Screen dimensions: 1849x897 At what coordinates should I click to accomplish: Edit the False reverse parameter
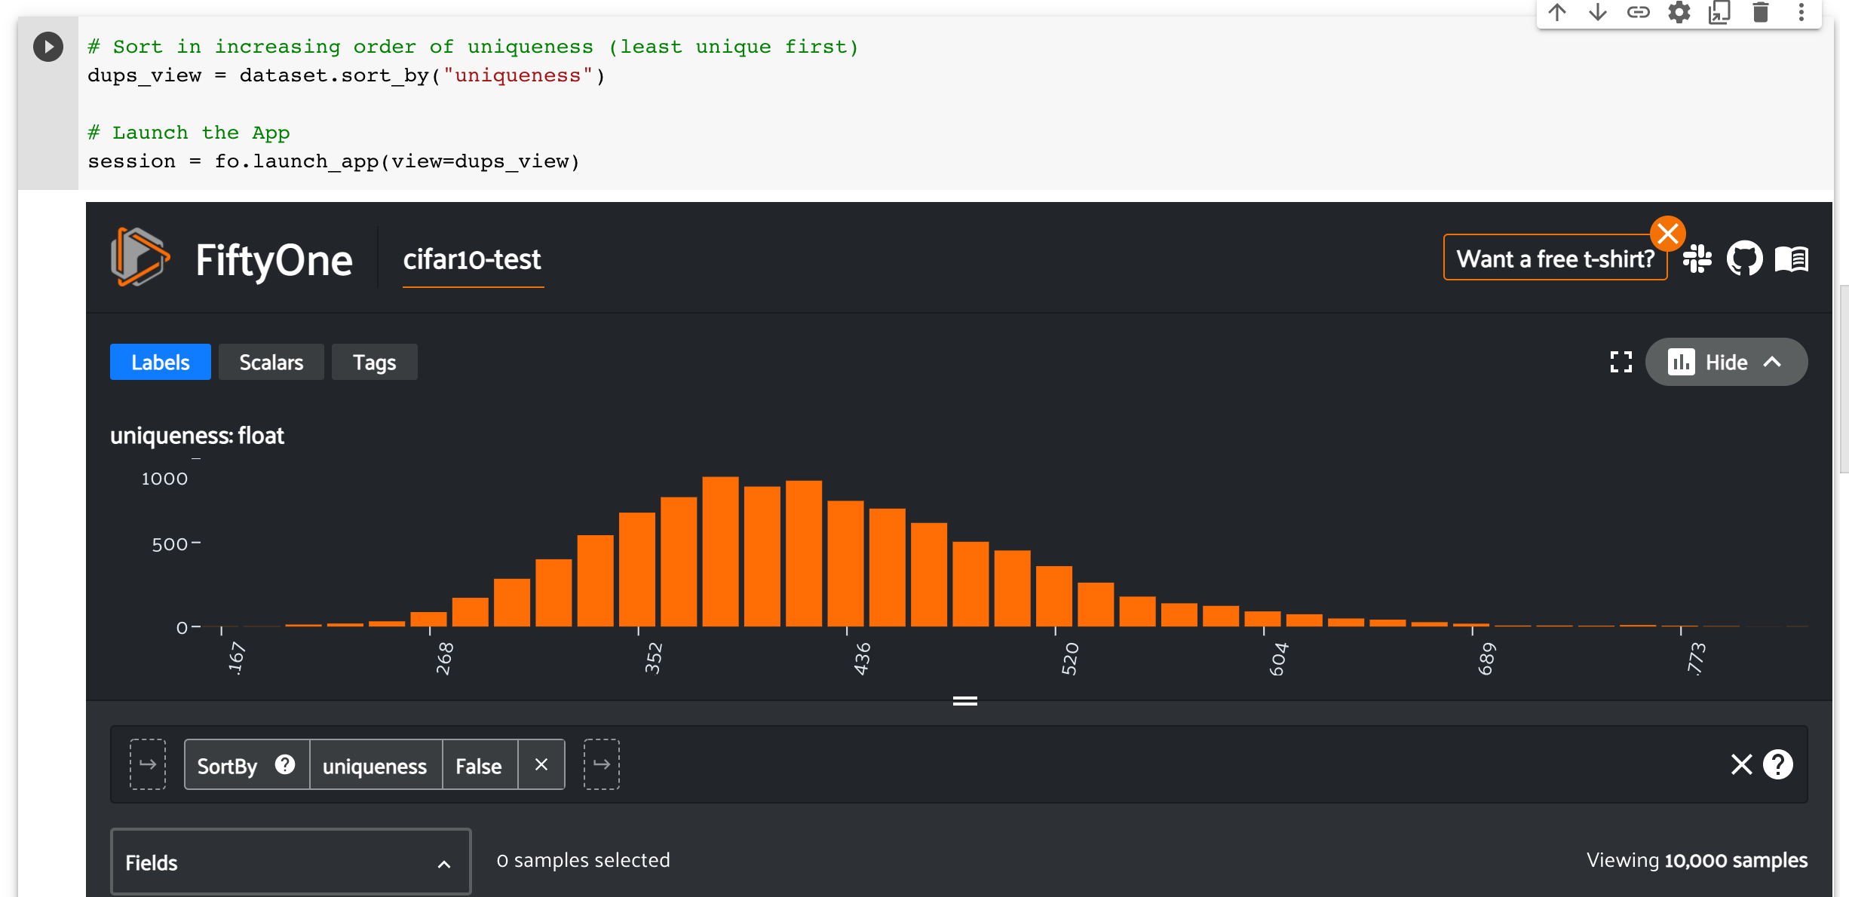(x=479, y=765)
